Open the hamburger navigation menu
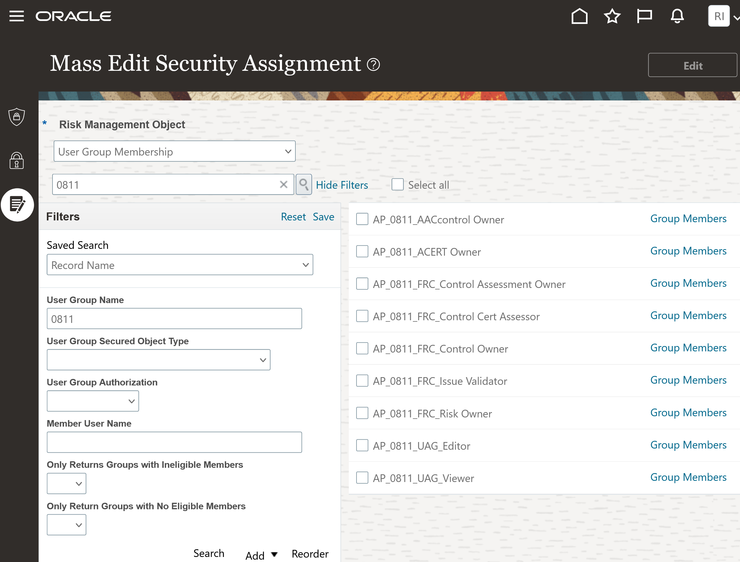740x562 pixels. (16, 16)
